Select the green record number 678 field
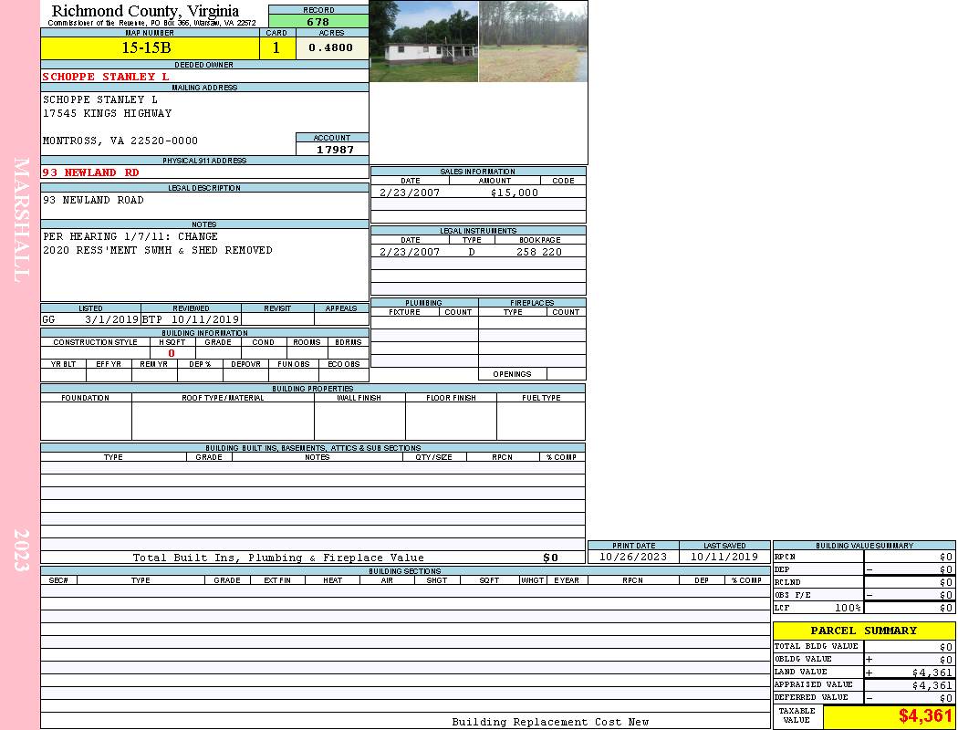Screen dimensions: 958x730 click(318, 22)
